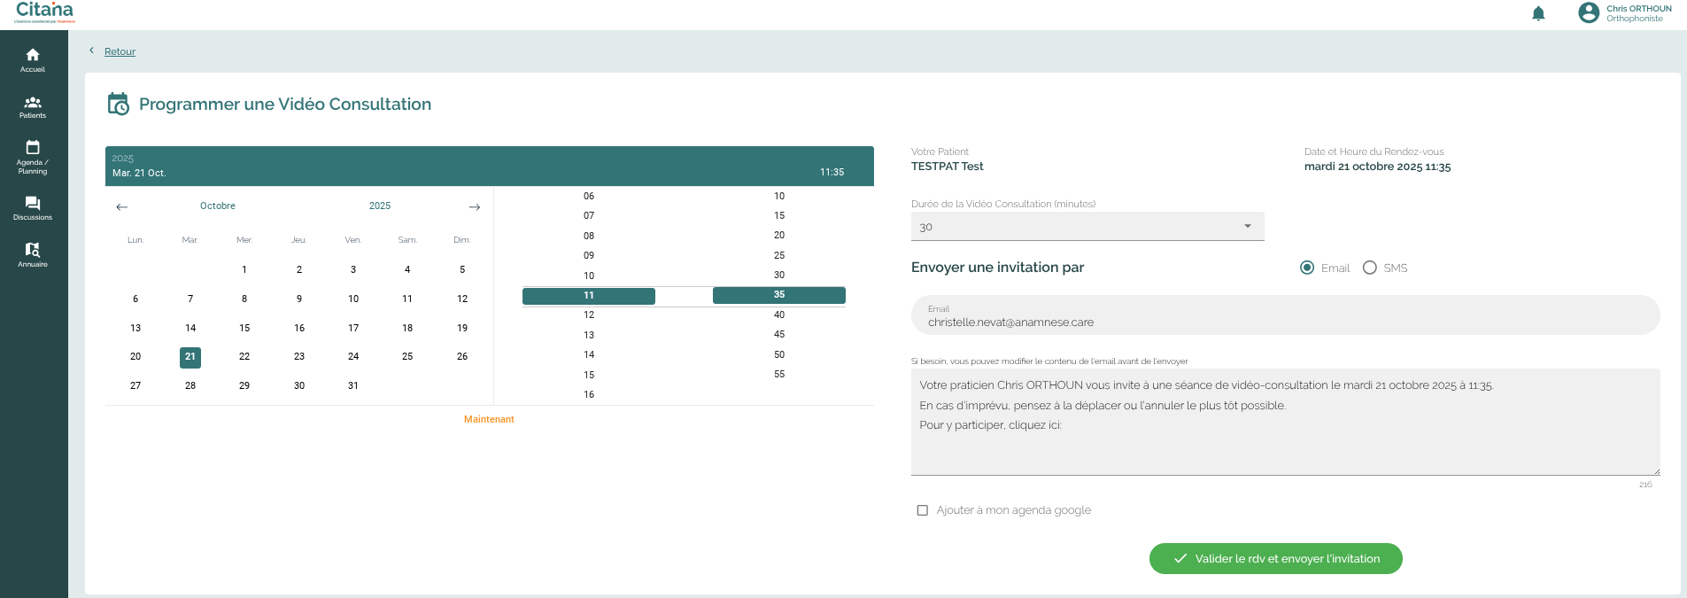Choose minute 45 in time picker
This screenshot has height=598, width=1687.
[x=779, y=335]
